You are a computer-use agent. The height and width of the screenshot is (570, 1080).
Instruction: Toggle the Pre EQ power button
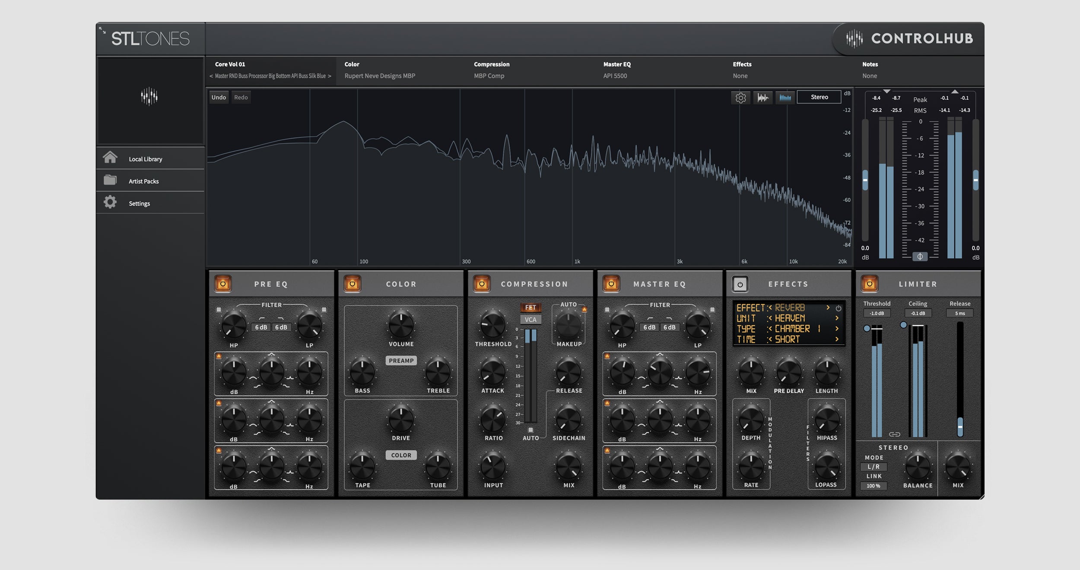click(223, 284)
